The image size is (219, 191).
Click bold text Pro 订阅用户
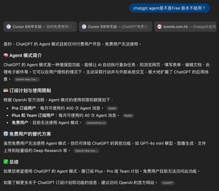(x=24, y=108)
